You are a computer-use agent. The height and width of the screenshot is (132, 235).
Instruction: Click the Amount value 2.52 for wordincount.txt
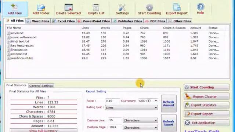193,58
